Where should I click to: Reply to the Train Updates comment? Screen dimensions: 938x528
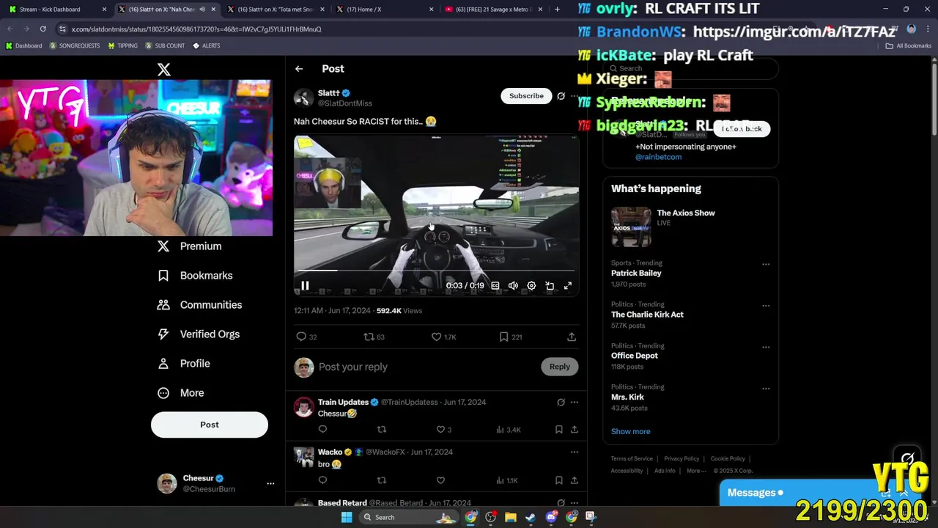pos(322,430)
